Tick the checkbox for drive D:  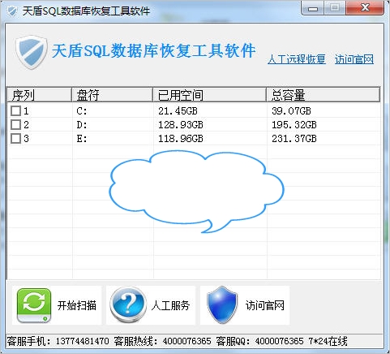point(15,125)
